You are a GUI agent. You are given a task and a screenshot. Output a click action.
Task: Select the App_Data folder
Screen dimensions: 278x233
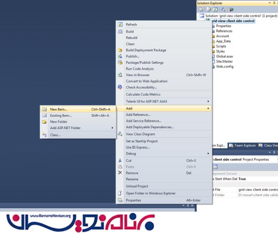223,41
